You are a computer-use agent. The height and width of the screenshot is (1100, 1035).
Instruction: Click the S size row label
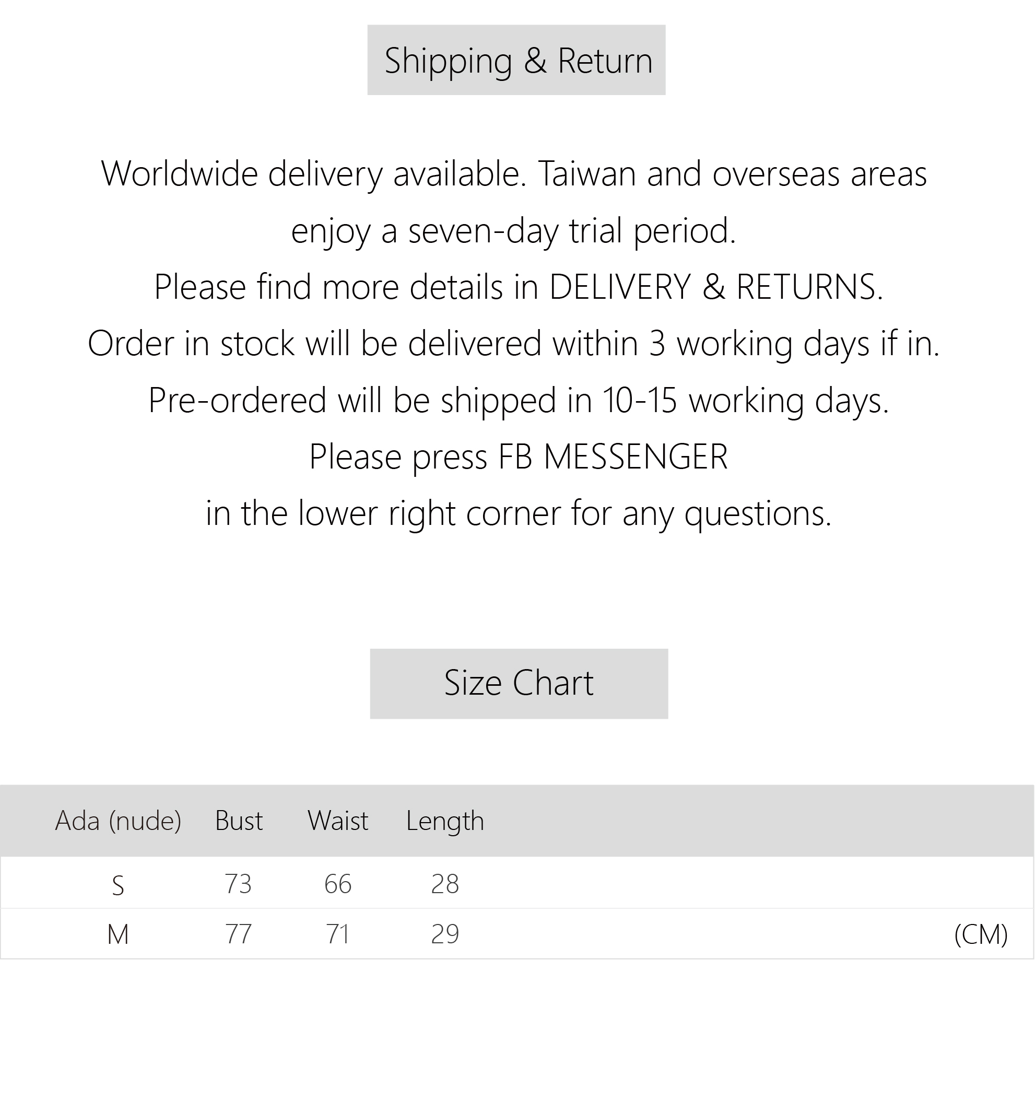118,885
